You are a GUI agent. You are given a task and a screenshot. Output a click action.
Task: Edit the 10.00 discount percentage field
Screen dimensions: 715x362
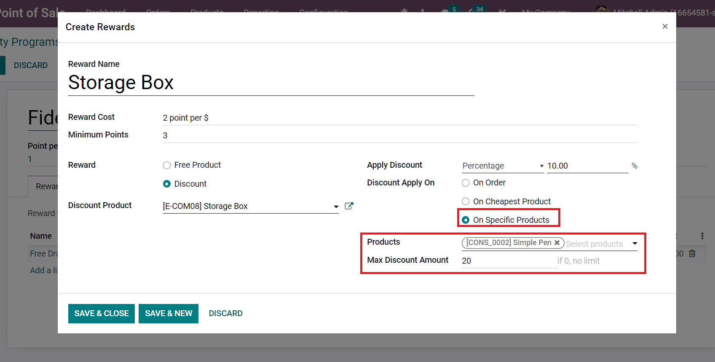pyautogui.click(x=587, y=166)
